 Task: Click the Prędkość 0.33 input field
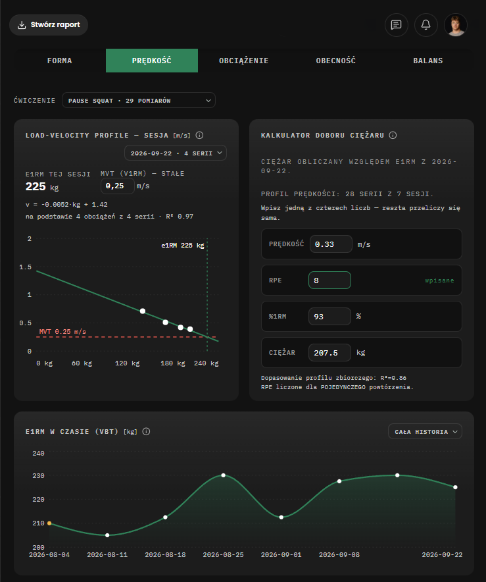click(x=331, y=244)
